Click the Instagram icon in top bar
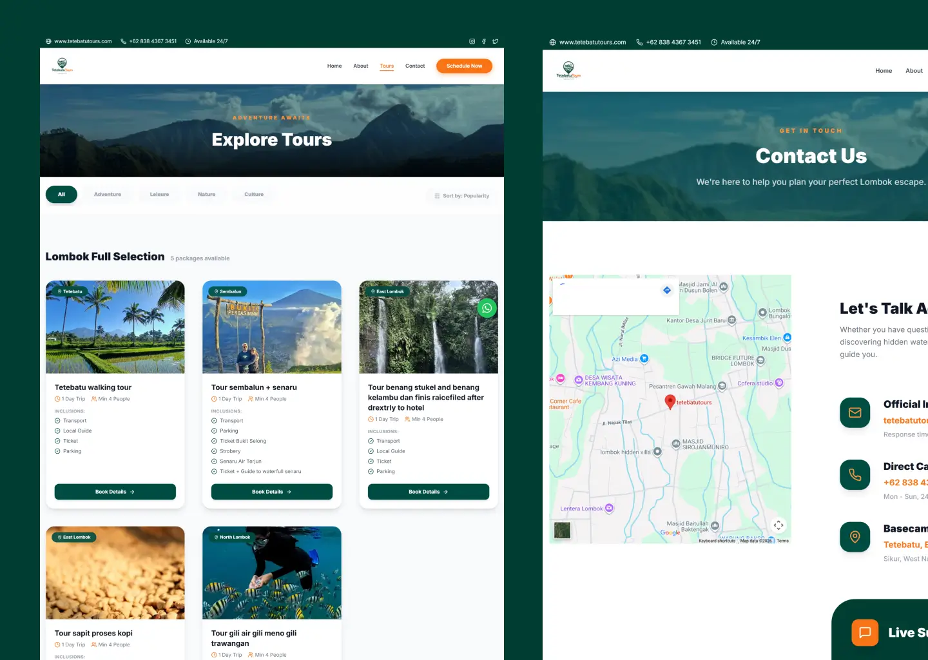The width and height of the screenshot is (928, 660). point(472,41)
